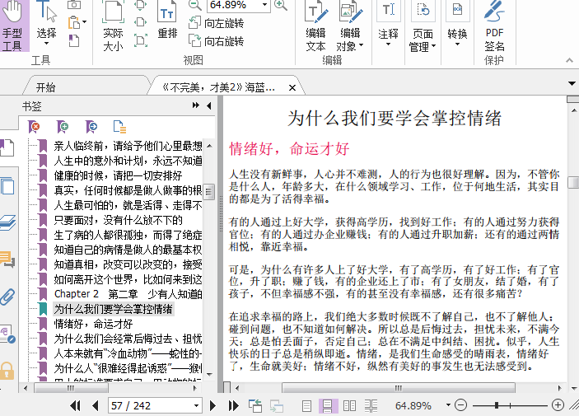Image resolution: width=579 pixels, height=416 pixels.
Task: Toggle continuous page view mode
Action: coord(328,406)
